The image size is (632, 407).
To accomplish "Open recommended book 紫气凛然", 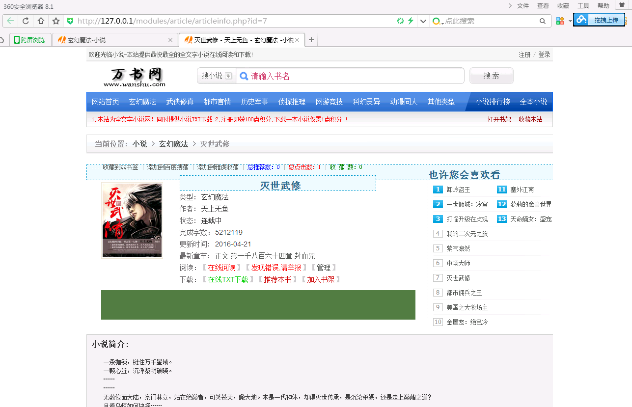I will (x=458, y=248).
